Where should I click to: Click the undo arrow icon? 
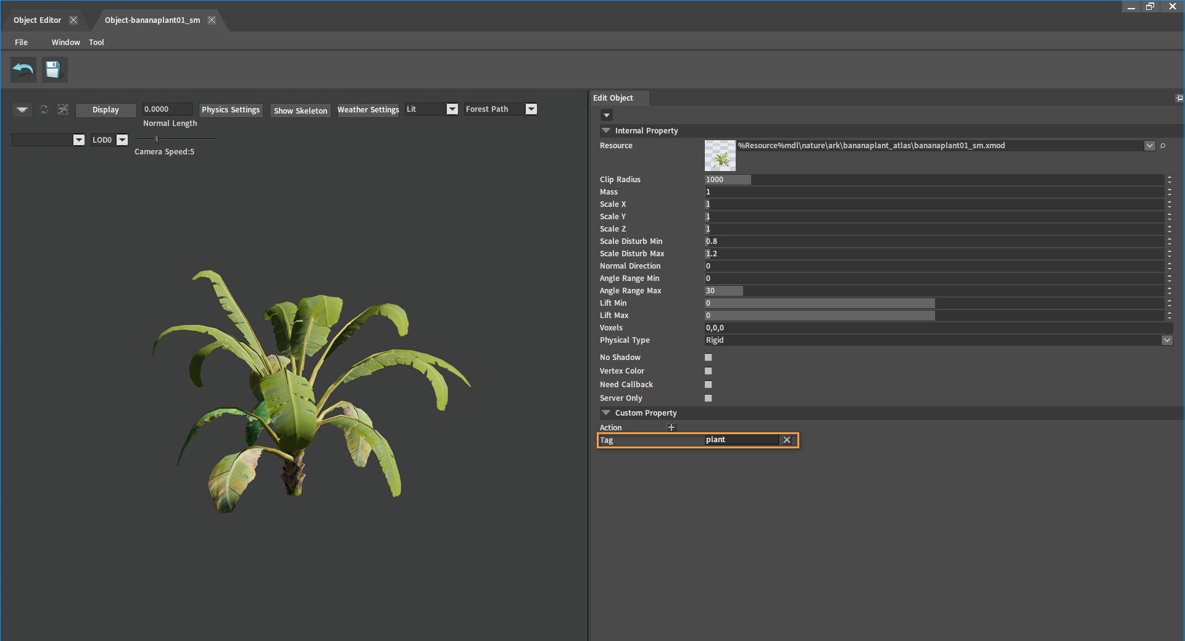click(x=23, y=70)
